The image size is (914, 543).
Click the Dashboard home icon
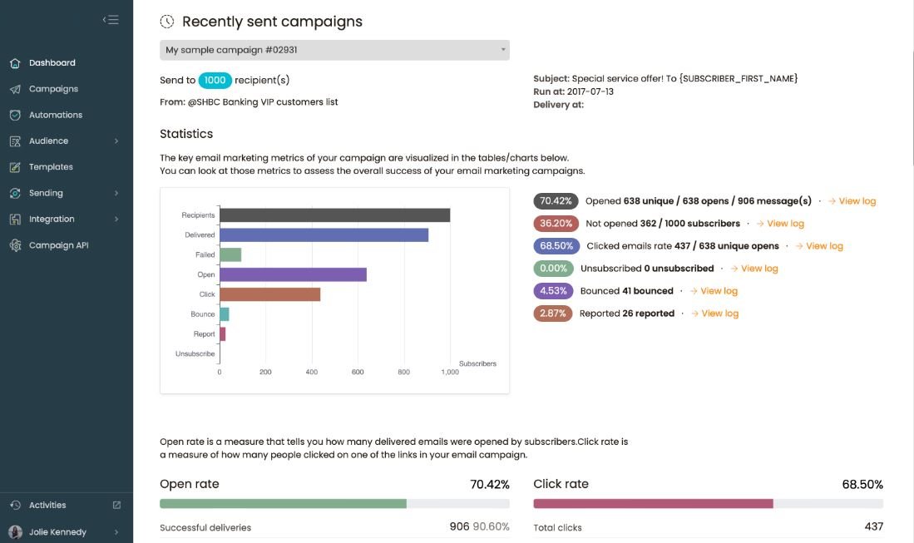point(15,63)
